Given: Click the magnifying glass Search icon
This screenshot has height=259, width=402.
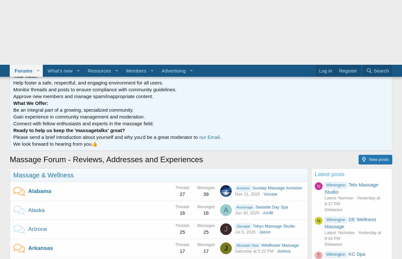Looking at the screenshot, I should point(369,71).
